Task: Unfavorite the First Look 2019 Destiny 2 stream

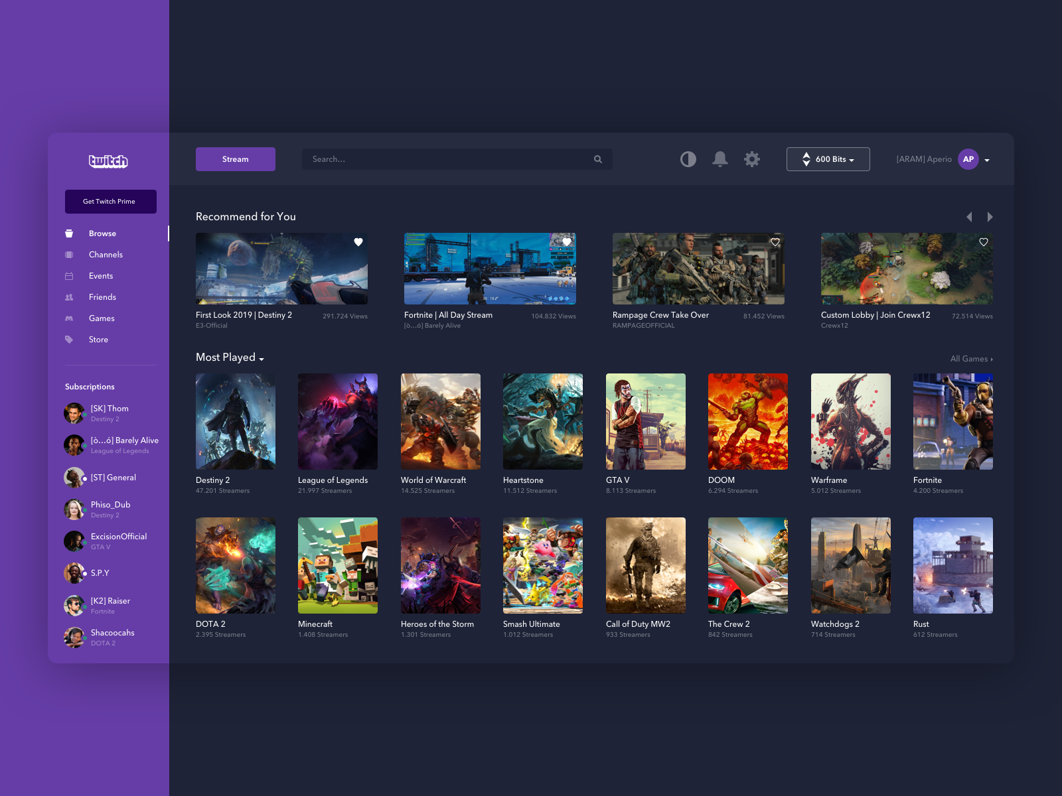Action: point(358,242)
